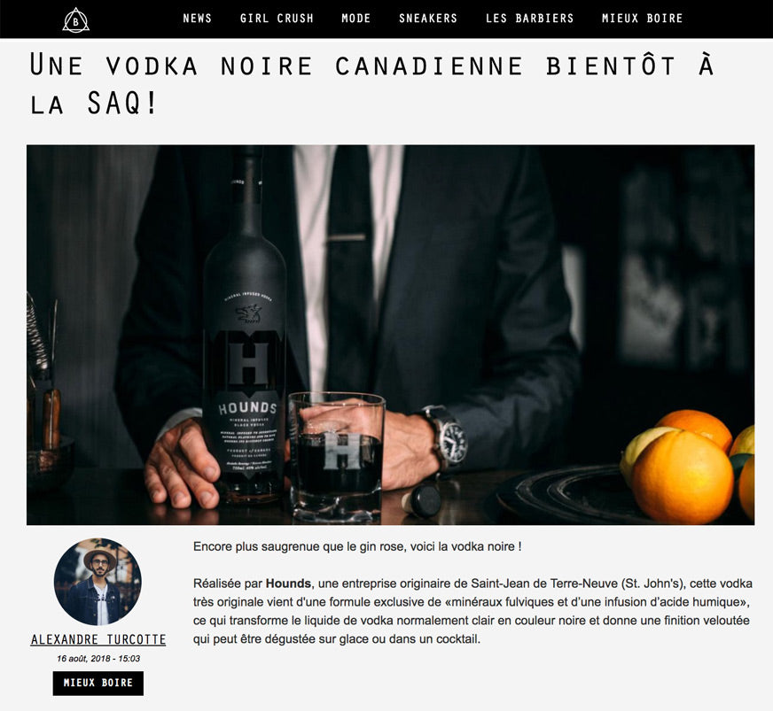The width and height of the screenshot is (773, 711).
Task: Select Sneakers in the top menu
Action: coord(428,19)
